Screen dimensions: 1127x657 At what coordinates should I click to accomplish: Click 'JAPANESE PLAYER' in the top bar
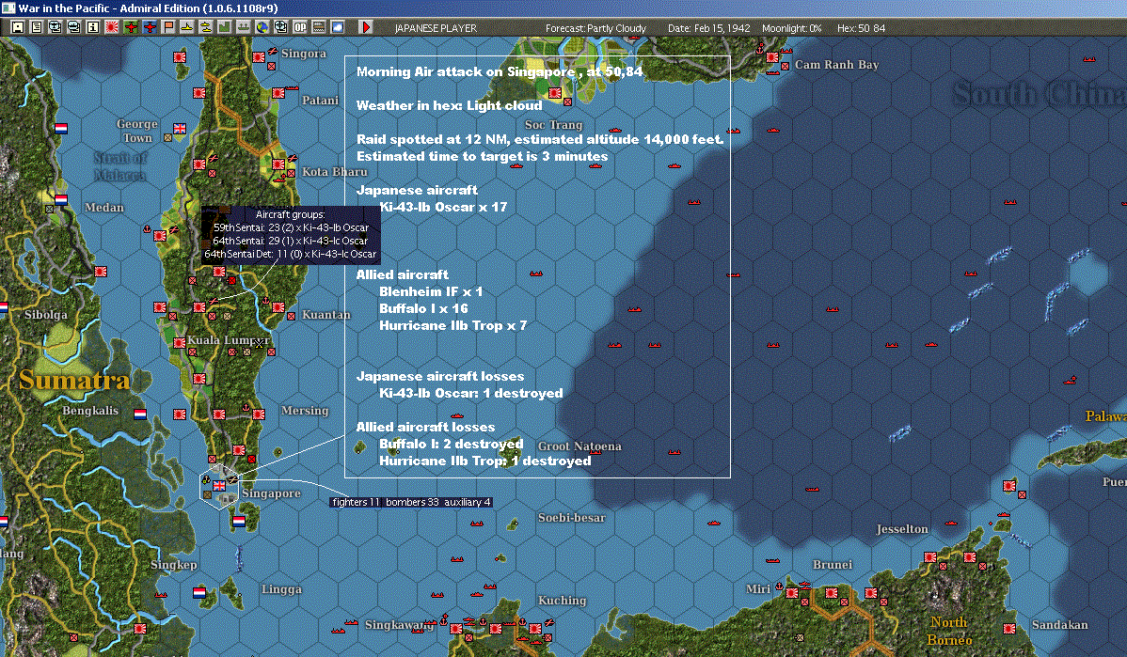coord(436,28)
